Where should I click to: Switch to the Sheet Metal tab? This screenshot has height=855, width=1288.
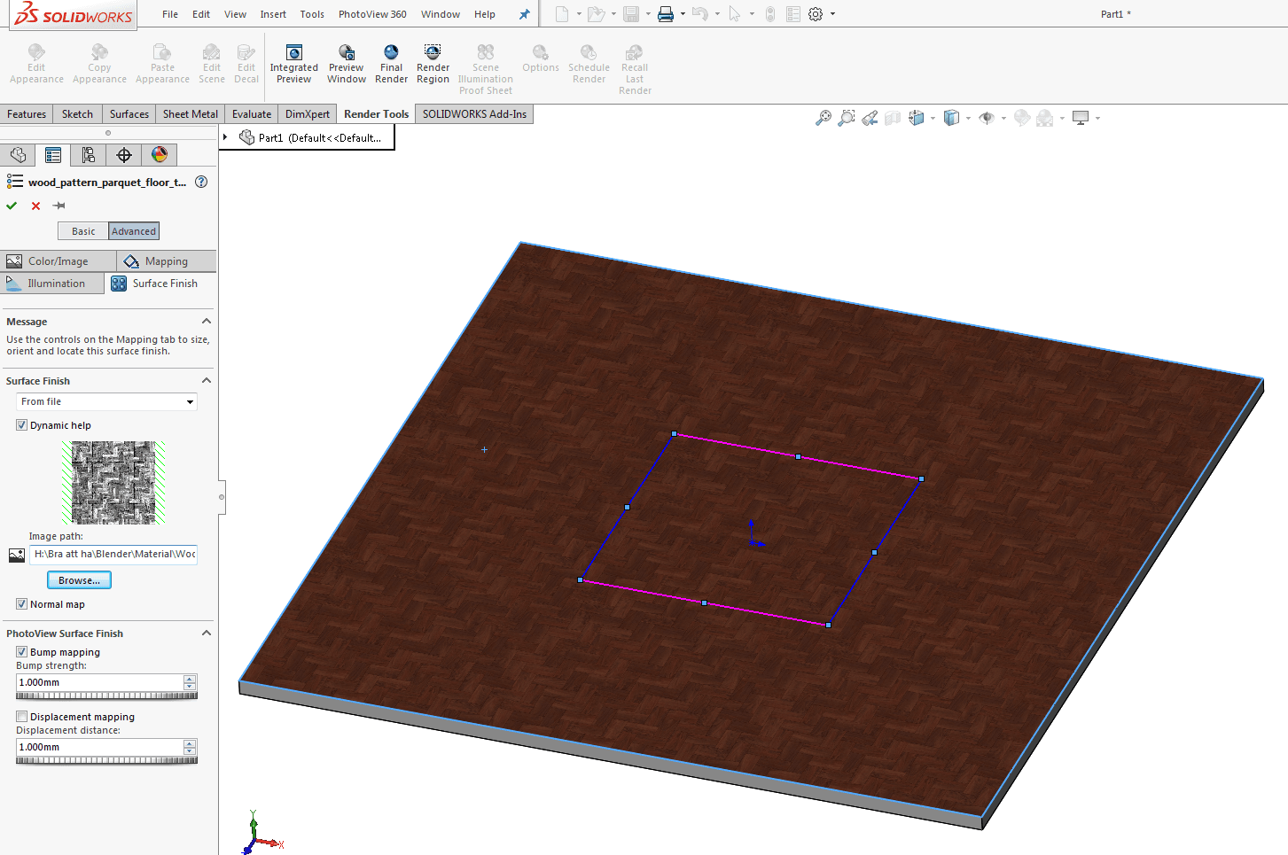click(x=190, y=114)
